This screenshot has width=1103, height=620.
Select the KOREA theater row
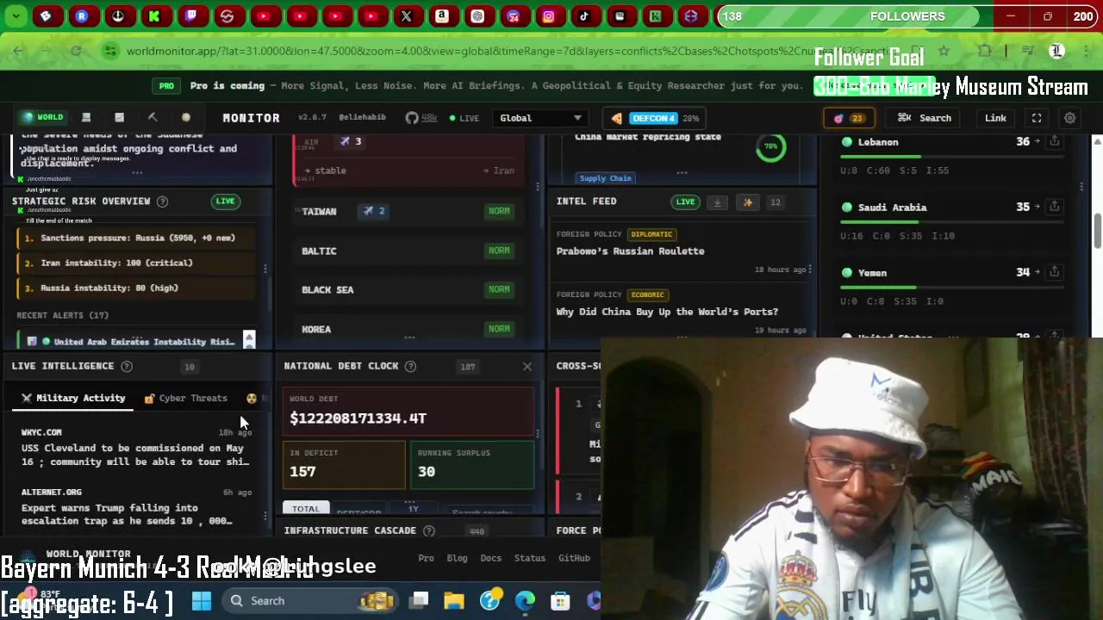tap(408, 329)
